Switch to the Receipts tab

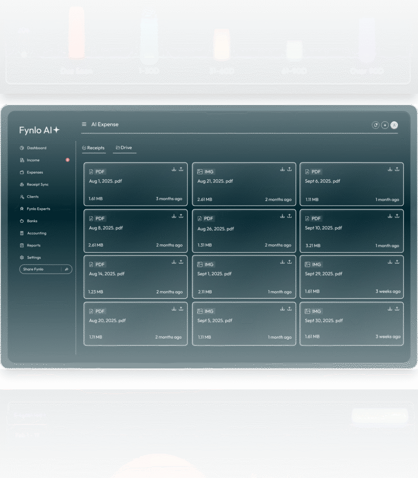pyautogui.click(x=93, y=148)
